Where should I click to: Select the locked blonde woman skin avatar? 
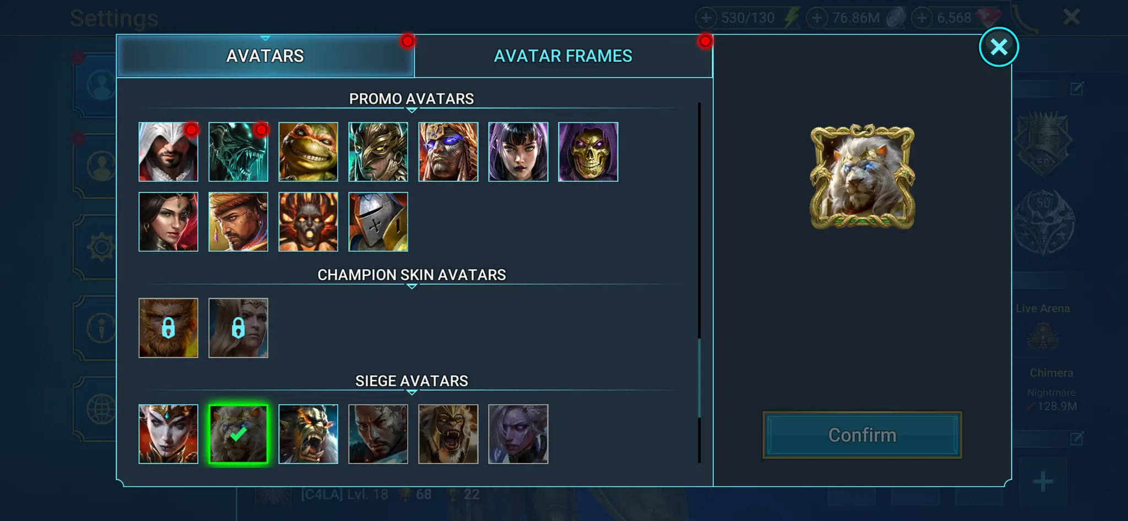(x=238, y=328)
